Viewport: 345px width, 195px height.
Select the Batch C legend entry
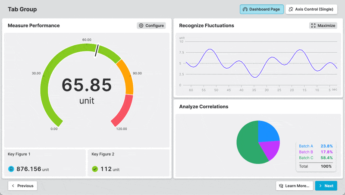point(315,158)
